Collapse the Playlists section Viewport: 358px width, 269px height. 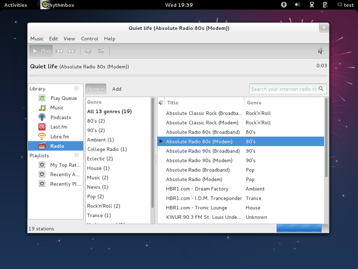76,155
